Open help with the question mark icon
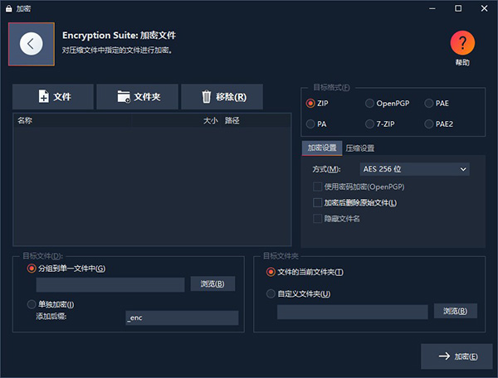 [462, 43]
